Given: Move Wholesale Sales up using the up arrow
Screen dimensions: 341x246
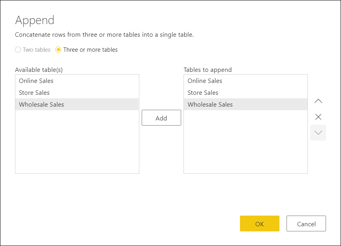Looking at the screenshot, I should point(318,101).
